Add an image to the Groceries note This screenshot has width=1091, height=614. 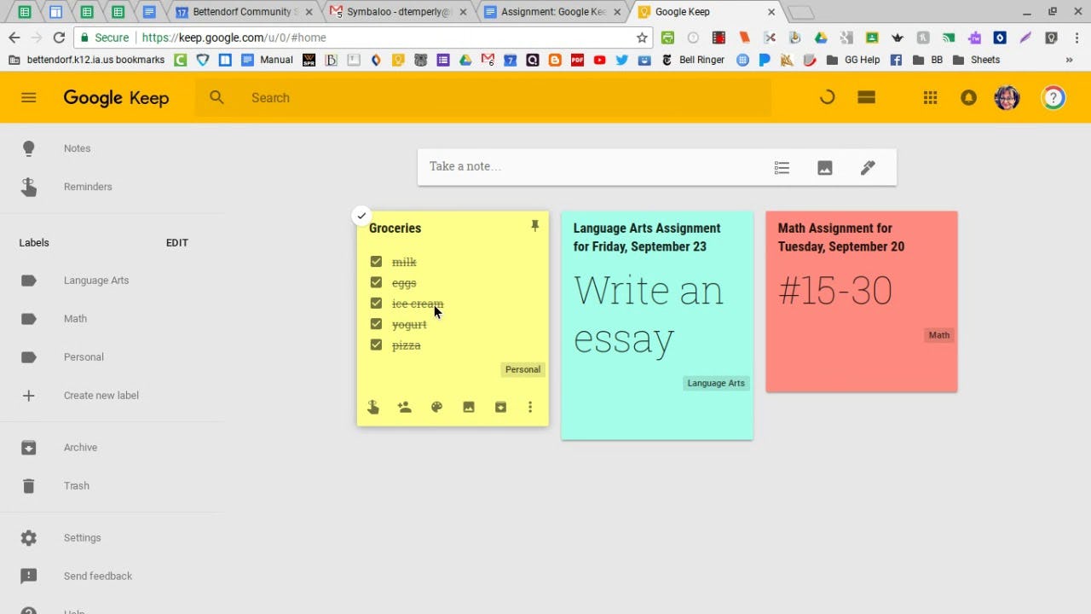(x=468, y=407)
